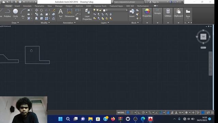This screenshot has height=123, width=218.
Task: Open File Explorer from taskbar
Action: click(x=90, y=119)
